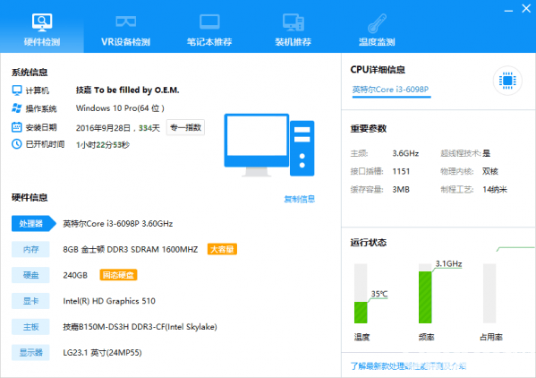Click the 3.1GHz frequency reading
Image resolution: width=536 pixels, height=378 pixels.
coord(448,263)
